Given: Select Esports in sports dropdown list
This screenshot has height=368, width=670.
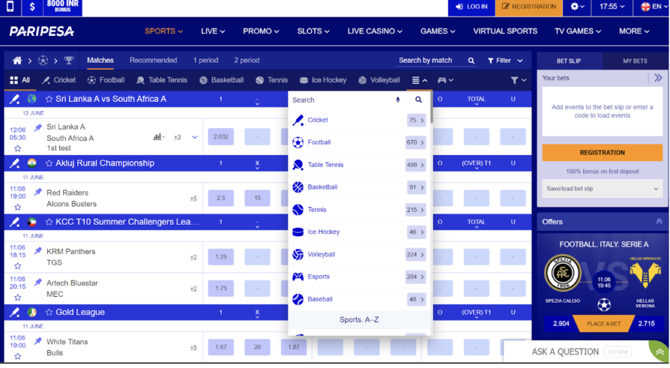Looking at the screenshot, I should (359, 276).
